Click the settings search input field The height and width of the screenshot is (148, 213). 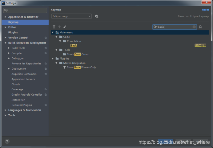pyautogui.click(x=25, y=10)
